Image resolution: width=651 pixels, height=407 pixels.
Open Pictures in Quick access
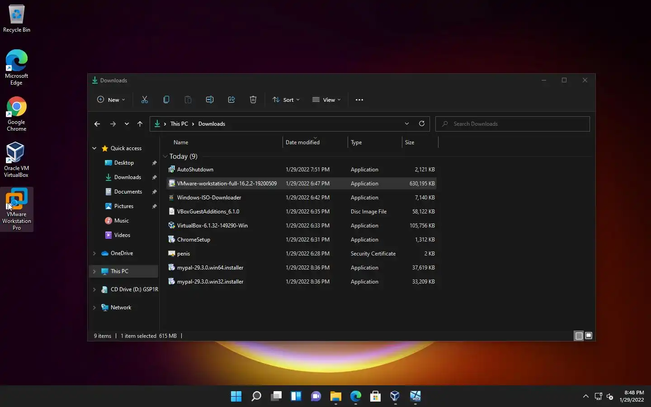pyautogui.click(x=124, y=206)
